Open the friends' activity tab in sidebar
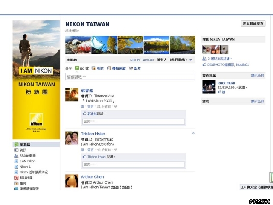The image size is (273, 205). click(27, 155)
